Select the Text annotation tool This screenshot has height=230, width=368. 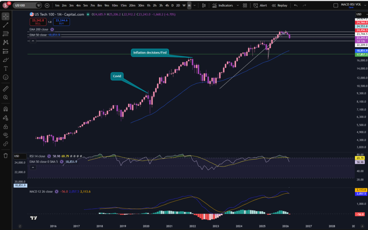coord(6,69)
